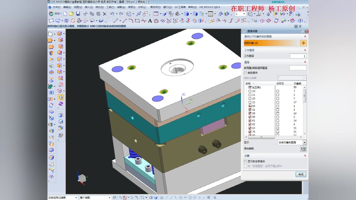Screen dimensions: 356x200
Task: Uncheck the layer 59 checkbox
Action: pyautogui.click(x=250, y=113)
